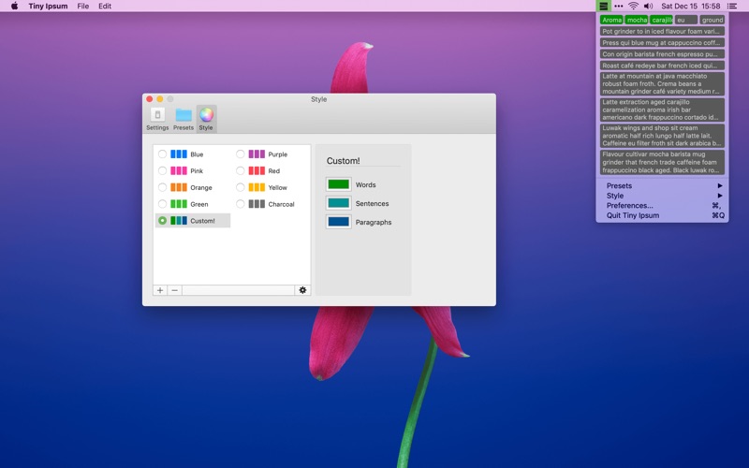
Task: Copy paragraph starting 'Luwak wings and shop sit'
Action: click(x=662, y=136)
